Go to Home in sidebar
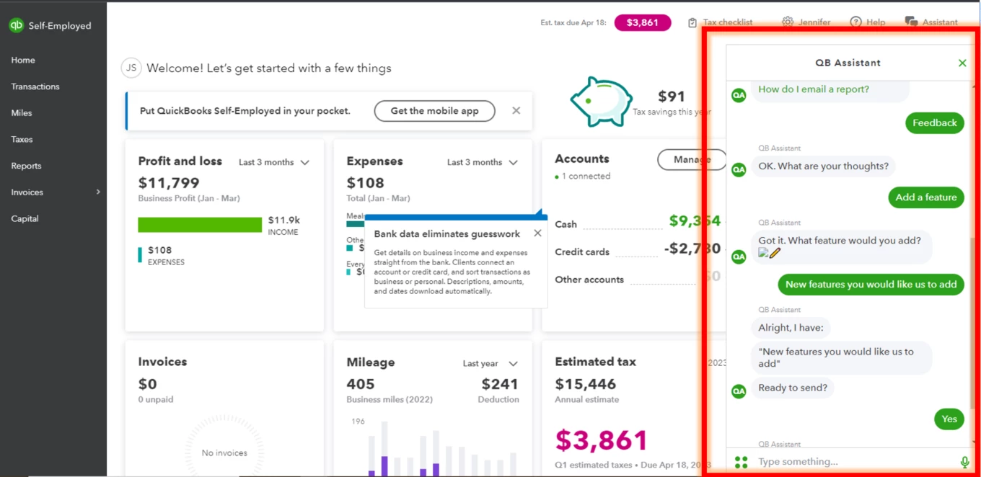This screenshot has width=981, height=477. tap(23, 61)
